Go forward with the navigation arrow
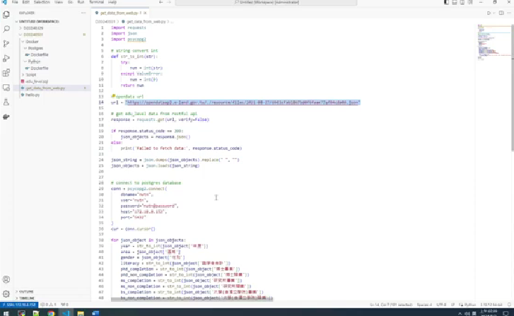The image size is (514, 316). point(169,2)
